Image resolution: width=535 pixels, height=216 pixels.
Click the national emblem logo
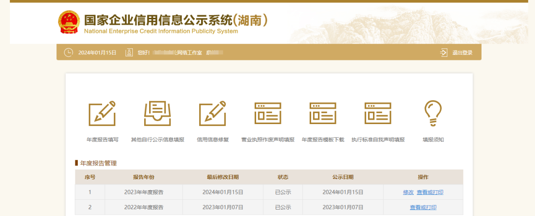68,22
